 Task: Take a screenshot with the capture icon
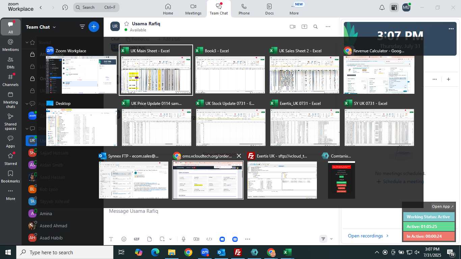pyautogui.click(x=162, y=239)
